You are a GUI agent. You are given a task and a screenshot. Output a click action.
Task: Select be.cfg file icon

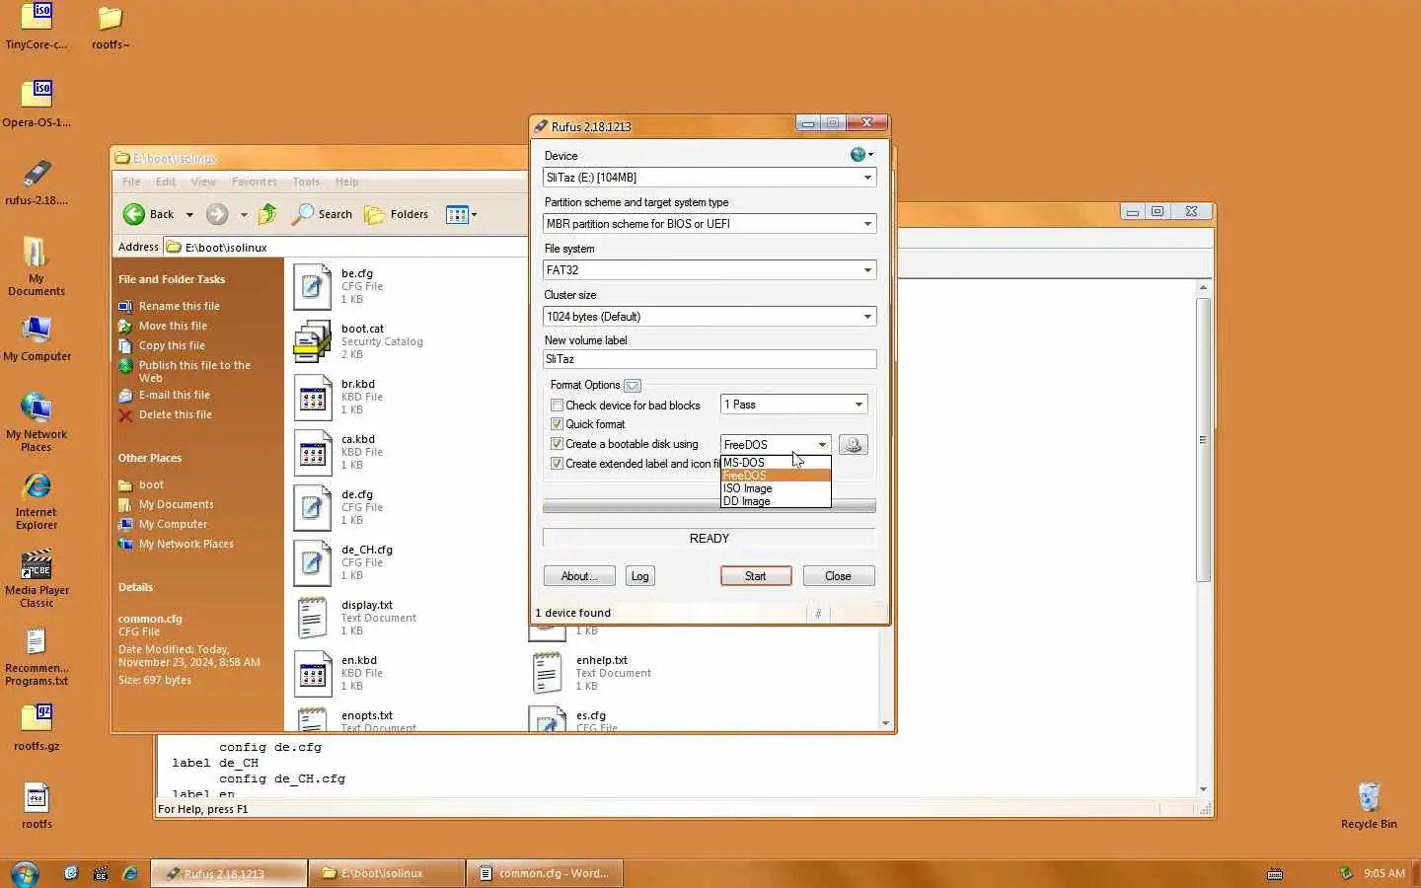tap(313, 286)
